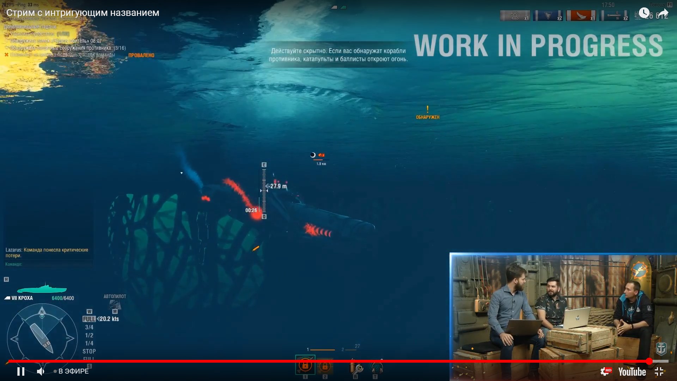Click the orange sinking ship ribbon x1
Screen dimensions: 677x381
point(581,16)
